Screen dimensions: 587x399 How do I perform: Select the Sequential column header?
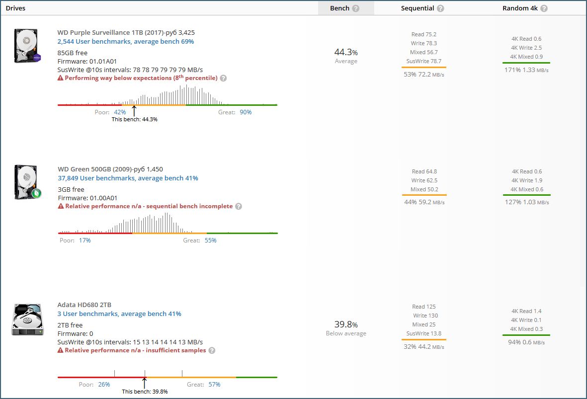click(418, 8)
